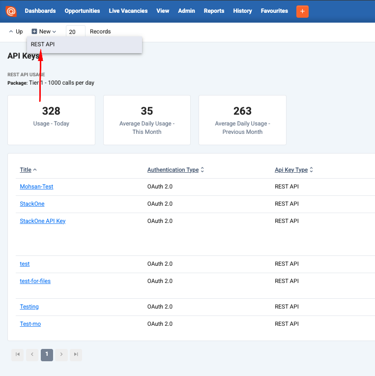This screenshot has width=375, height=376.
Task: Expand the New dropdown chevron
Action: (x=55, y=31)
